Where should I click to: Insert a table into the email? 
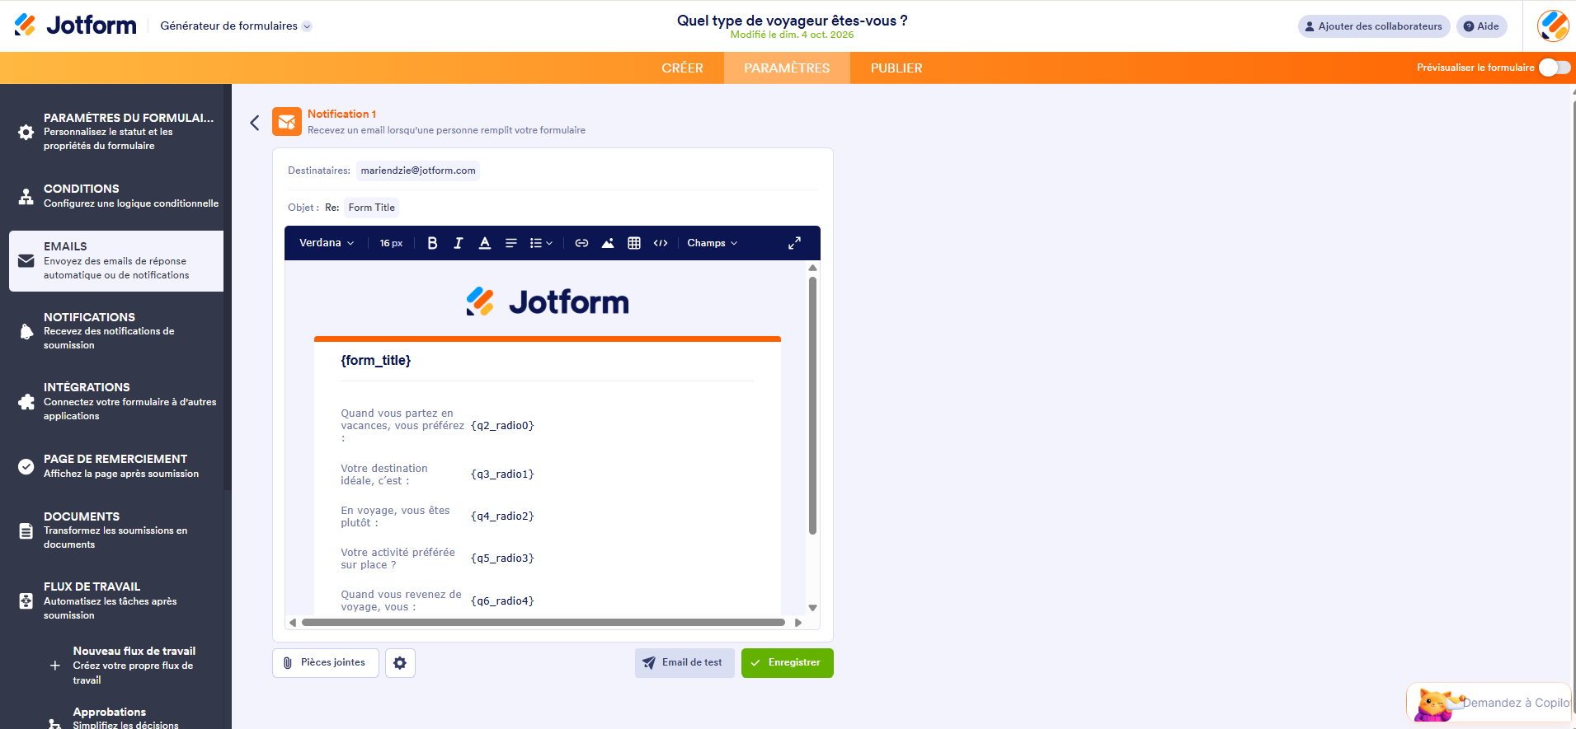point(634,243)
